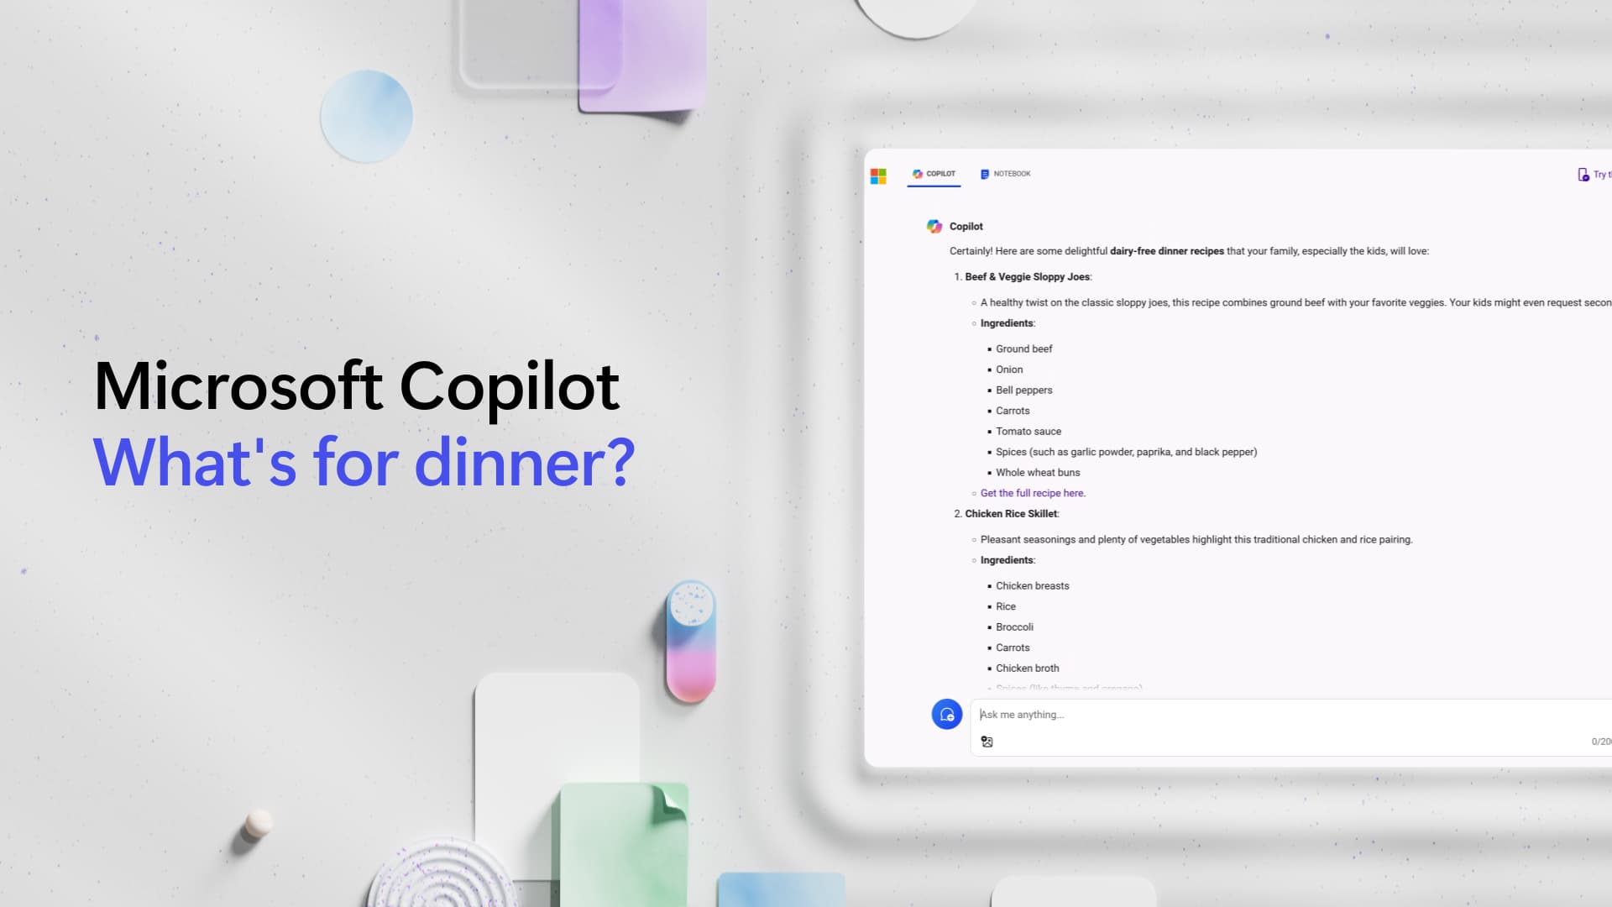Click the Copilot icon in chat input
This screenshot has width=1612, height=907.
point(945,713)
